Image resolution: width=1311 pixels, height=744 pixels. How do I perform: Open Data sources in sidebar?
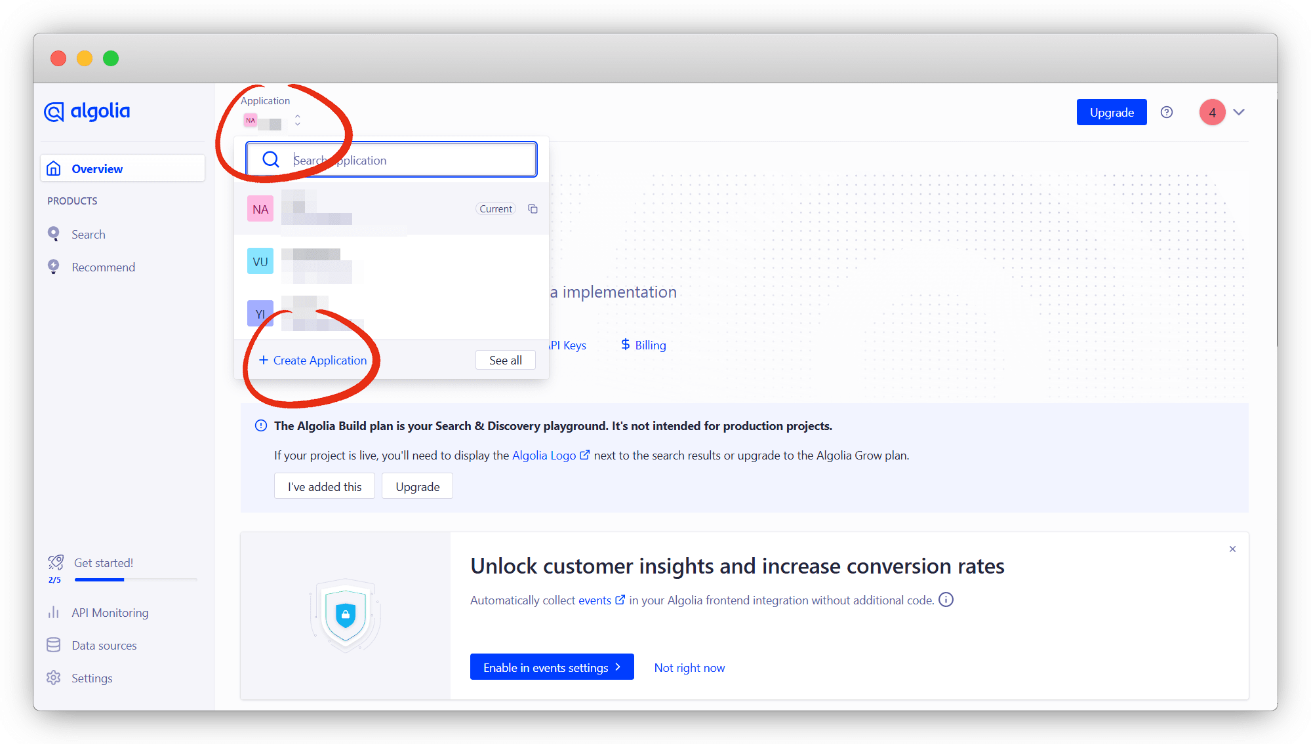[104, 646]
